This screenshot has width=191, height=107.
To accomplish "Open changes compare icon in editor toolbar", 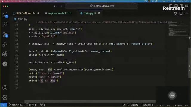I will [175, 13].
